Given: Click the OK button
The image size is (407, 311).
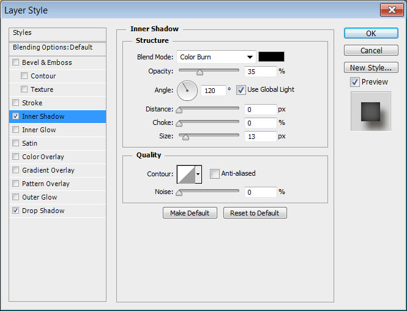Looking at the screenshot, I should (371, 33).
